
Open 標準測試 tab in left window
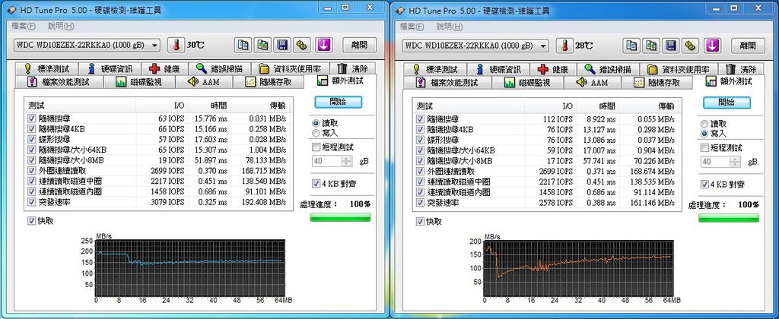point(47,69)
